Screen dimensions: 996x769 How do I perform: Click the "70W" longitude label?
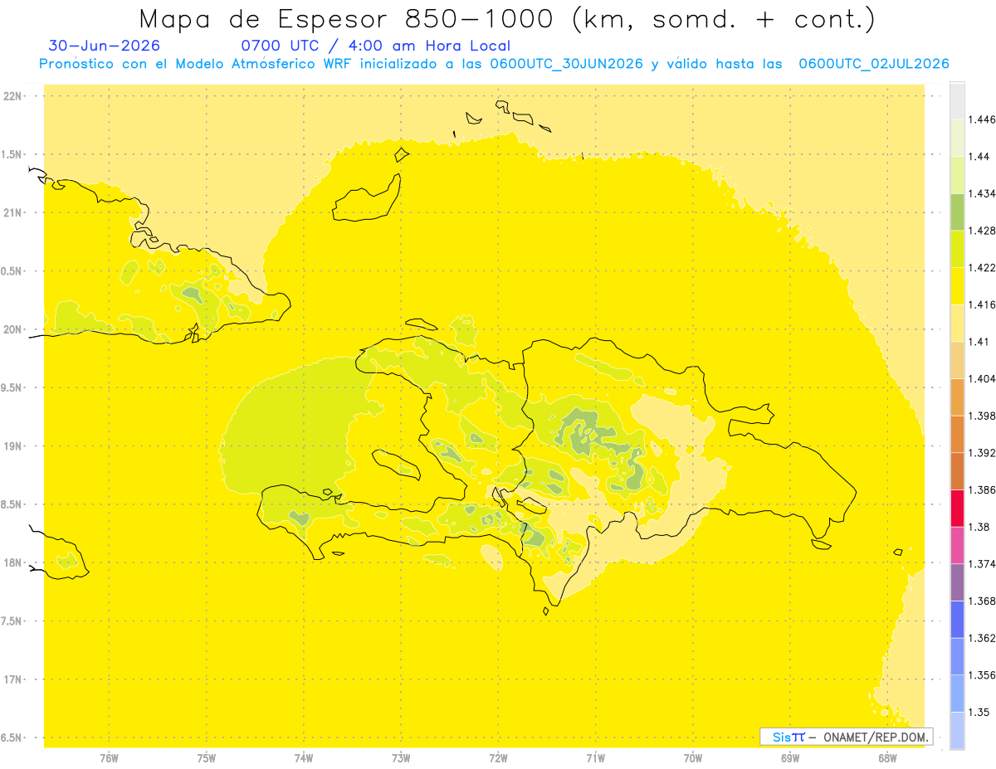[x=693, y=758]
